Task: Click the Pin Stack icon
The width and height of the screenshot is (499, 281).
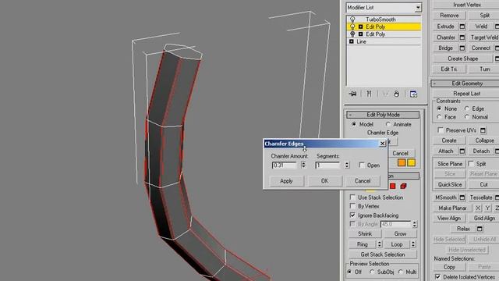Action: tap(352, 94)
